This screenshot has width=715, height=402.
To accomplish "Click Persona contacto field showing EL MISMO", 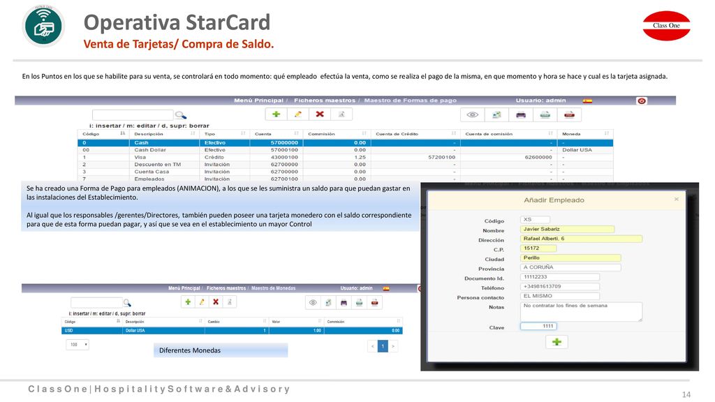I will tap(560, 296).
